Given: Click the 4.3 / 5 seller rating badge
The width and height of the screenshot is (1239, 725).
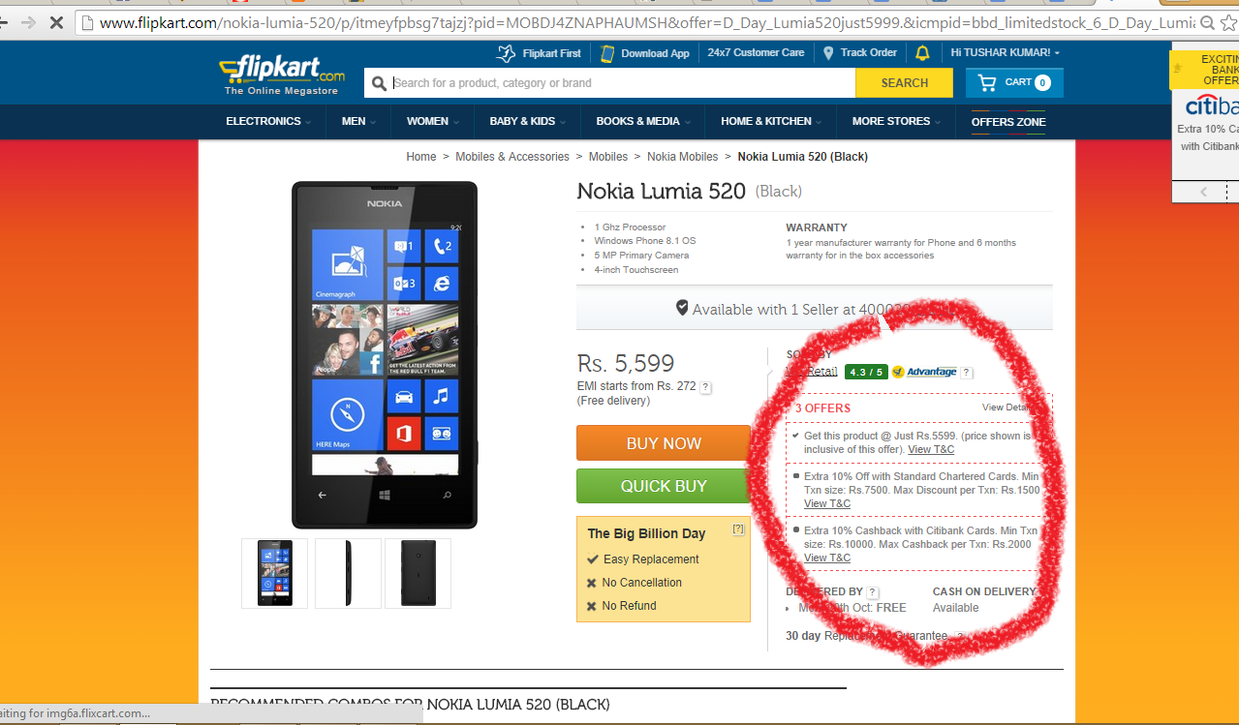Looking at the screenshot, I should tap(865, 372).
